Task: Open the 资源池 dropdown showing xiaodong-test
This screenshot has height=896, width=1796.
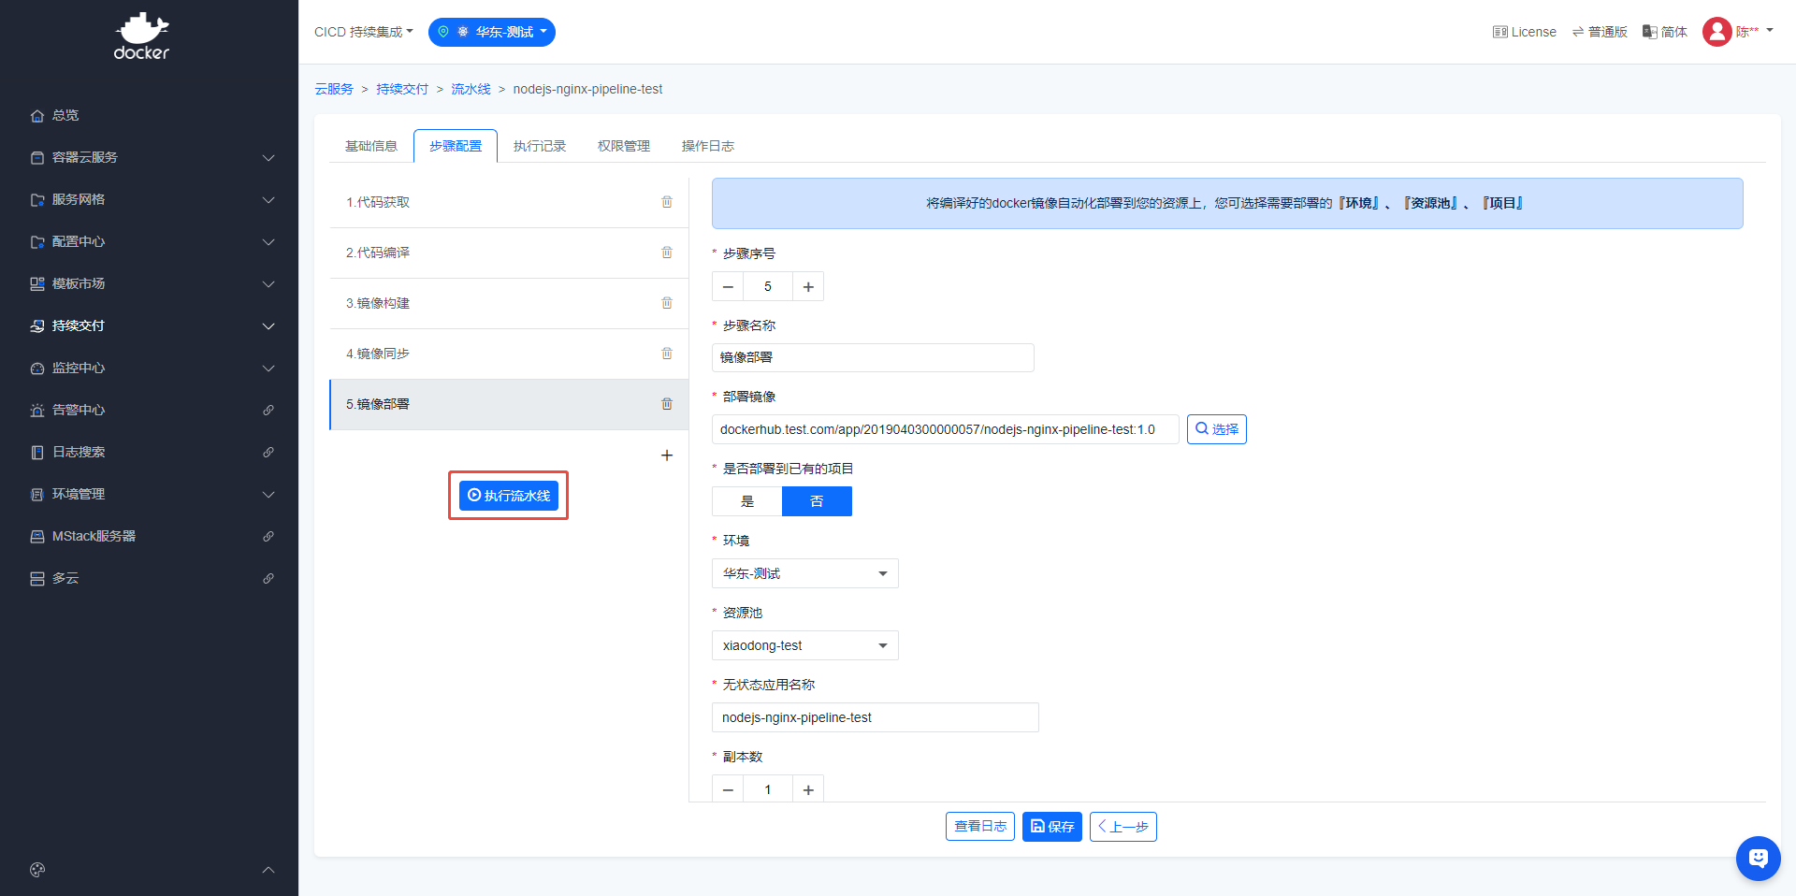Action: tap(804, 645)
